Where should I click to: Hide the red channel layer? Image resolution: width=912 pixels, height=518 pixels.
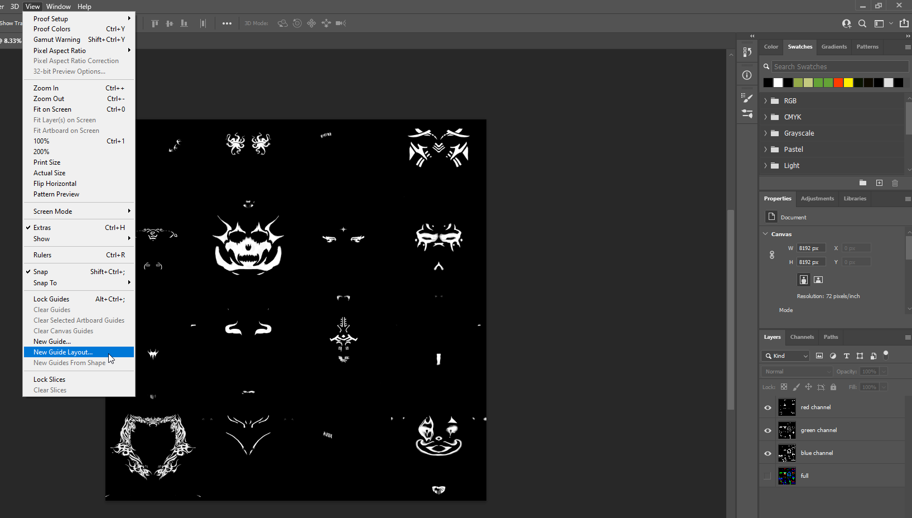[x=768, y=407]
